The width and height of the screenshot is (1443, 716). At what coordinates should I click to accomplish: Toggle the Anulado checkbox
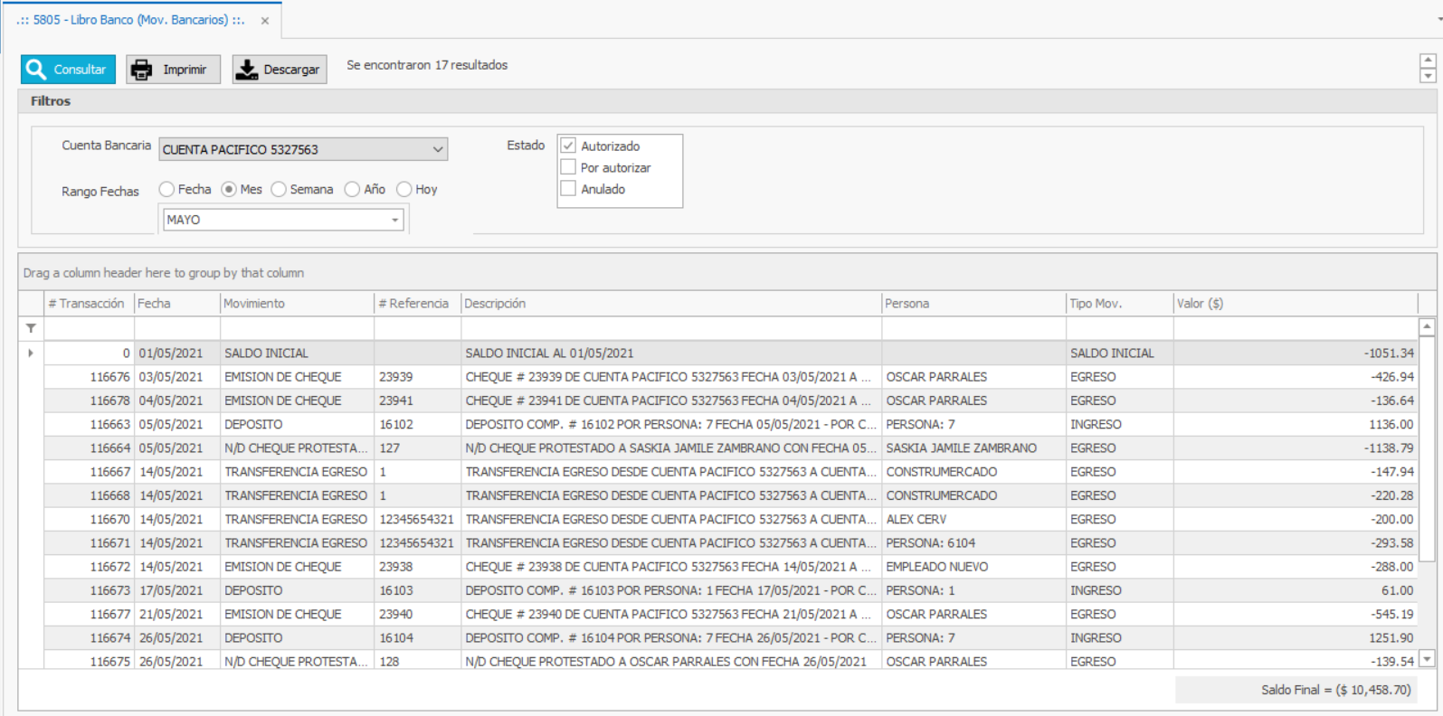(568, 188)
